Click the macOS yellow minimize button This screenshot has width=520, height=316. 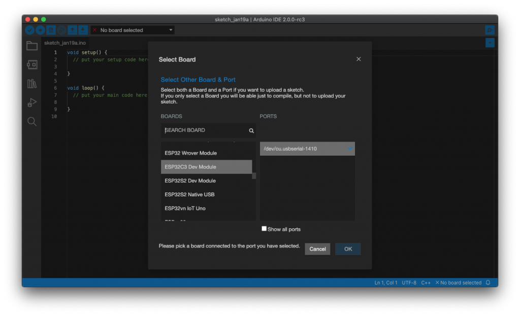[36, 19]
